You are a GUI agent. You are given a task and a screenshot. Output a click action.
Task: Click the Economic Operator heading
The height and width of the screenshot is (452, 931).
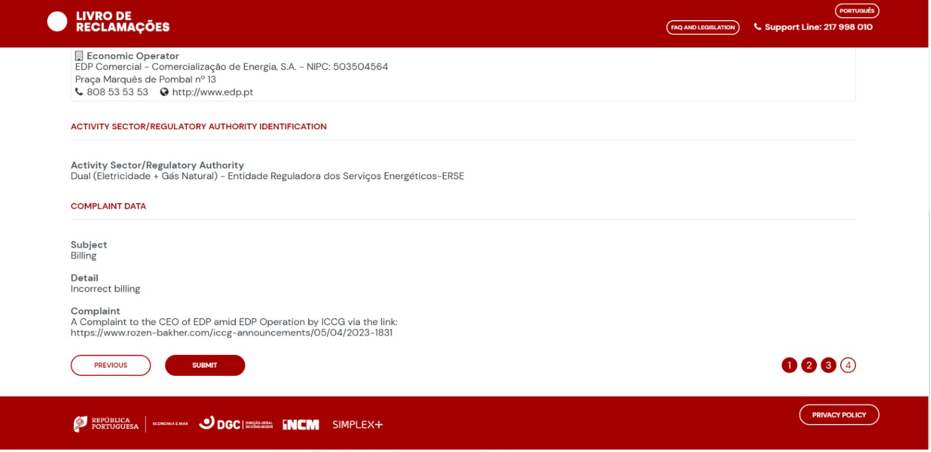tap(133, 56)
